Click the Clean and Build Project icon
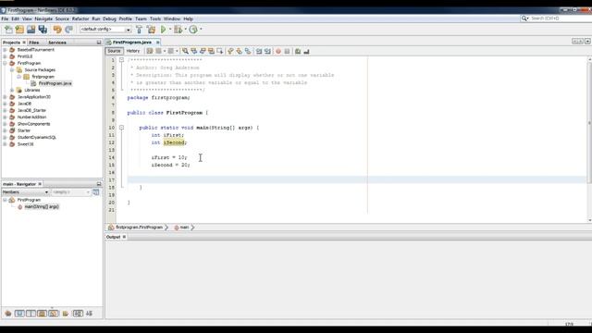Viewport: 592px width, 333px height. [x=151, y=30]
